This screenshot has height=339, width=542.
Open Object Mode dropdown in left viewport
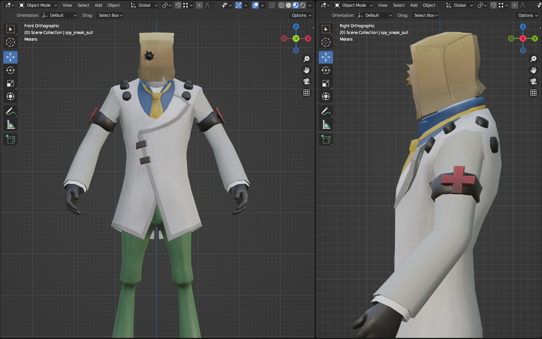[x=38, y=5]
